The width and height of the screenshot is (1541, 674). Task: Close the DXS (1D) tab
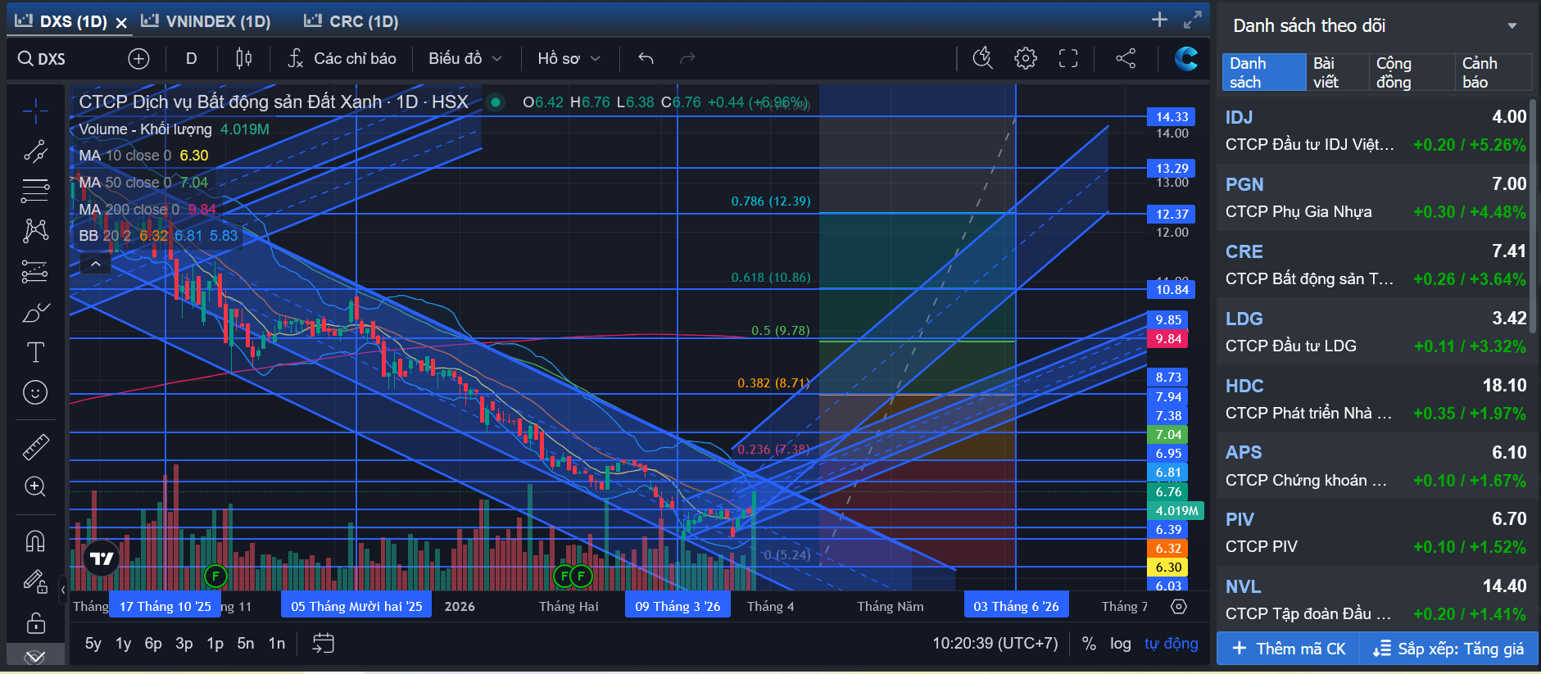click(x=121, y=23)
